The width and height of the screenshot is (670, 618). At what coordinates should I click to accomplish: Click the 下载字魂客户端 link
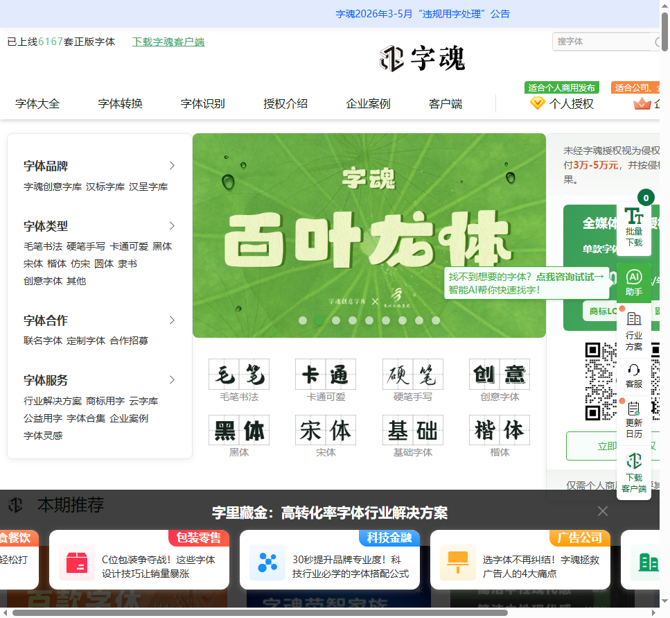pos(168,42)
